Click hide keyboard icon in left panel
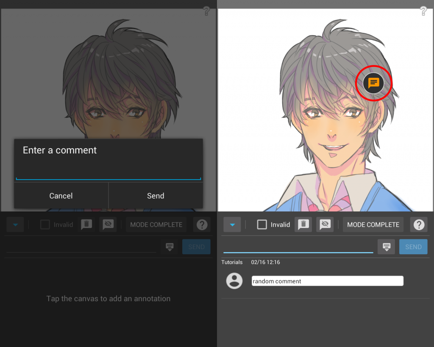This screenshot has height=347, width=434. point(170,247)
